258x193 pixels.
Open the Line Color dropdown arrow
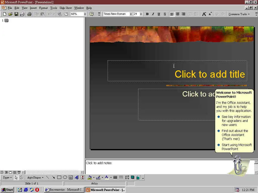(102, 177)
